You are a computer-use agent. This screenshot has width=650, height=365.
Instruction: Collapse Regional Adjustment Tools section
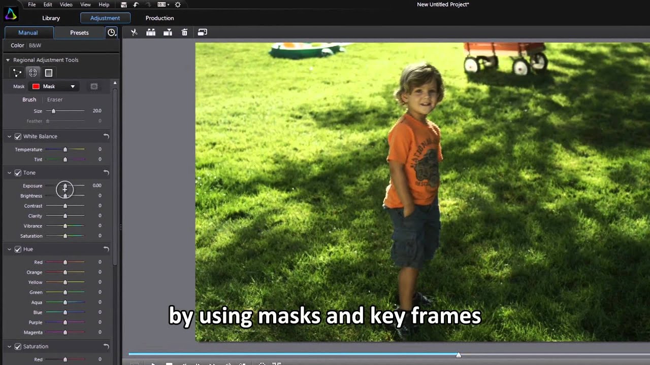8,60
